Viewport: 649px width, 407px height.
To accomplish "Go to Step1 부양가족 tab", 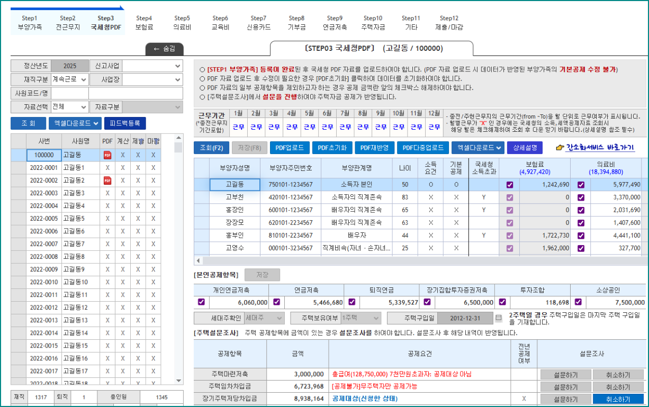I will coord(30,23).
